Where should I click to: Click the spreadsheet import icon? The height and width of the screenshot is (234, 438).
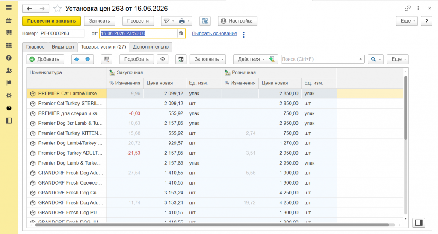tap(181, 59)
